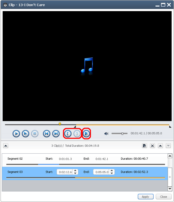Click the Apply button
Screen dimensions: 174x202
145,197
